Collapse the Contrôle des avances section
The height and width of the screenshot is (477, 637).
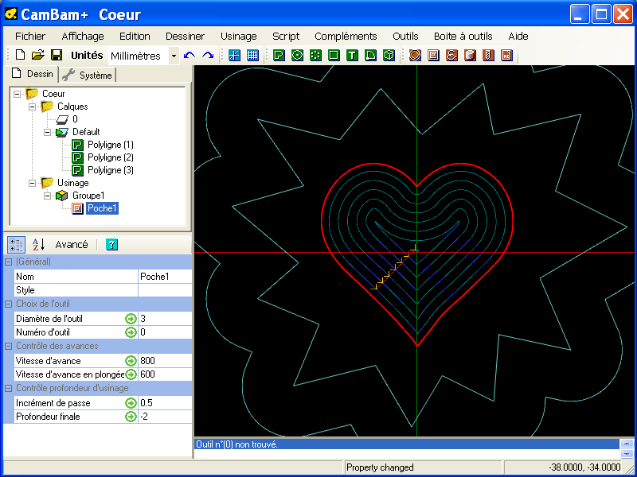pyautogui.click(x=8, y=347)
